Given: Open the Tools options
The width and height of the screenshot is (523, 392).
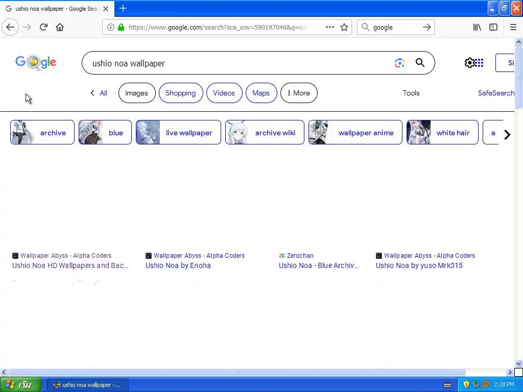Looking at the screenshot, I should pos(411,93).
